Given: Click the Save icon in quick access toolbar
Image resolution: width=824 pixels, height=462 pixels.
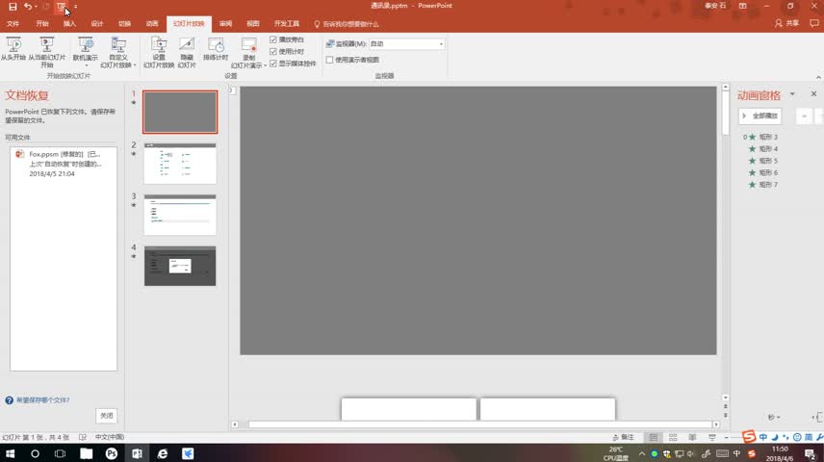Looking at the screenshot, I should tap(13, 7).
